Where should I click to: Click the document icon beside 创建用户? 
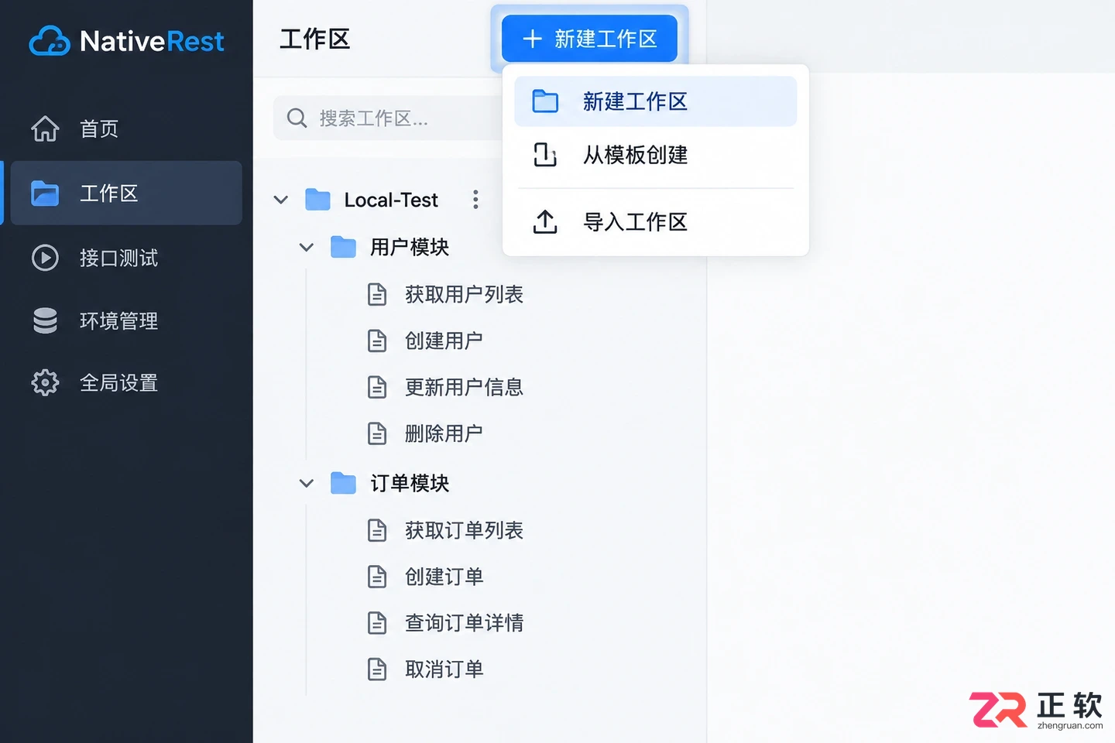(x=377, y=341)
